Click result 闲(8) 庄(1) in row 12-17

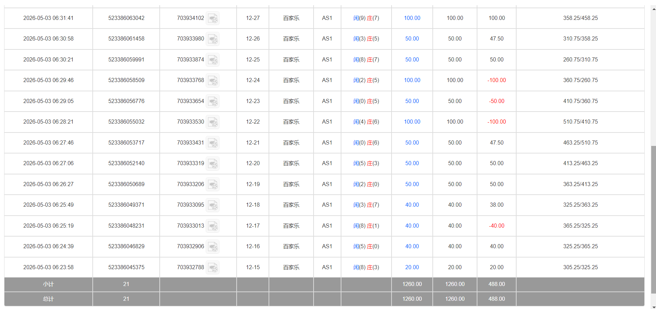(366, 226)
